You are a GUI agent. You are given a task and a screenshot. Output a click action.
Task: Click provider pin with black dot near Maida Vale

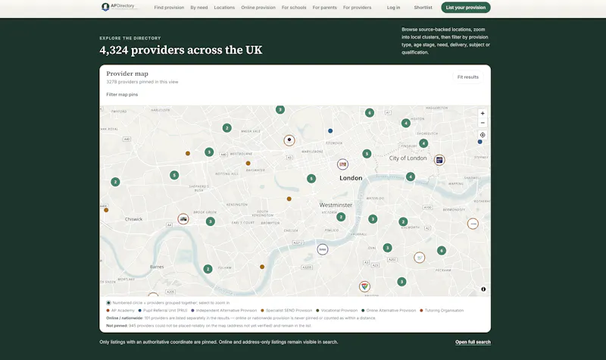[x=289, y=140]
